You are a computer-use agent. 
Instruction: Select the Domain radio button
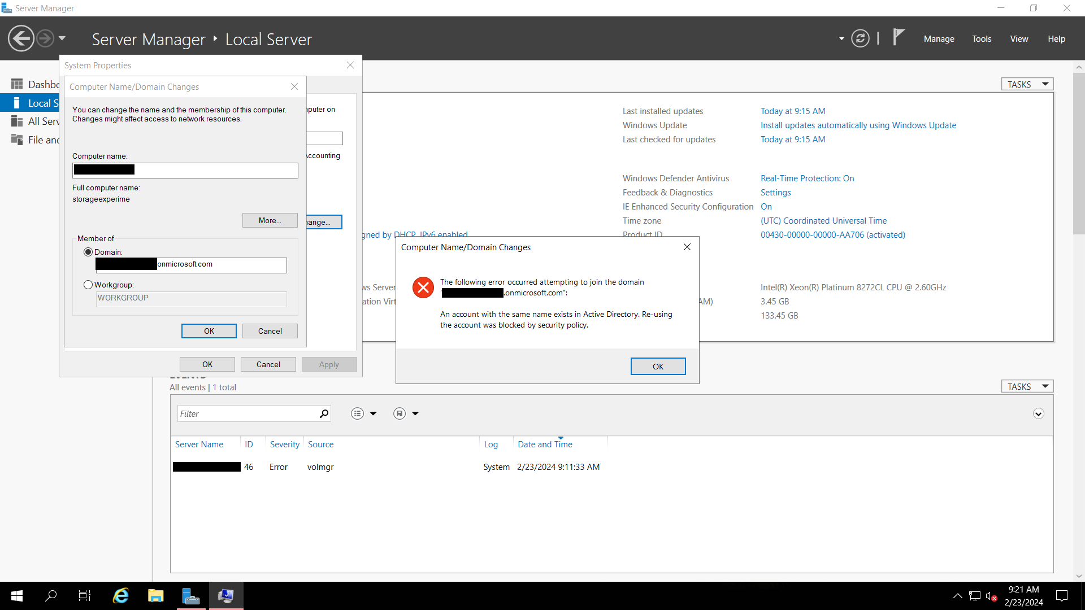coord(88,252)
